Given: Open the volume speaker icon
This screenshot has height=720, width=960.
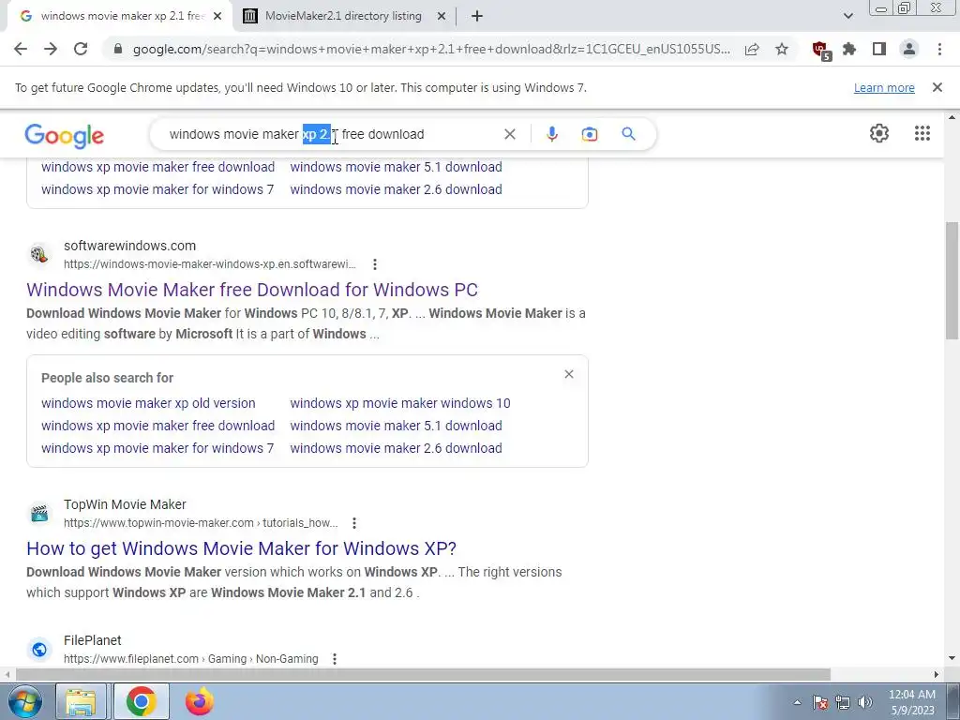Looking at the screenshot, I should pyautogui.click(x=865, y=702).
